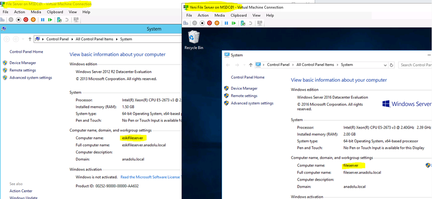Click Checkpoint icon in Yeni File Server toolbar

pyautogui.click(x=243, y=23)
